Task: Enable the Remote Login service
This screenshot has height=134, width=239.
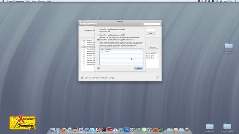Action: [84, 56]
